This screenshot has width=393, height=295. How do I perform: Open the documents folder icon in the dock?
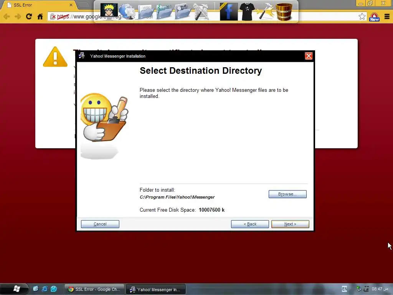(x=145, y=12)
